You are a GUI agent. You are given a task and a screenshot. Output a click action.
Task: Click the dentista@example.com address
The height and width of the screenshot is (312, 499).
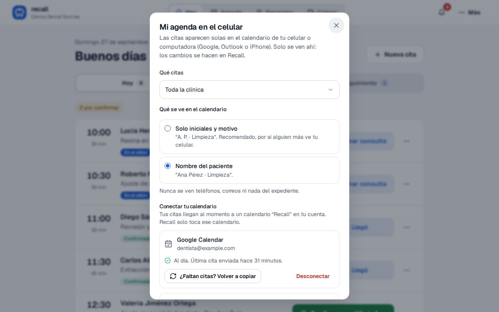206,248
